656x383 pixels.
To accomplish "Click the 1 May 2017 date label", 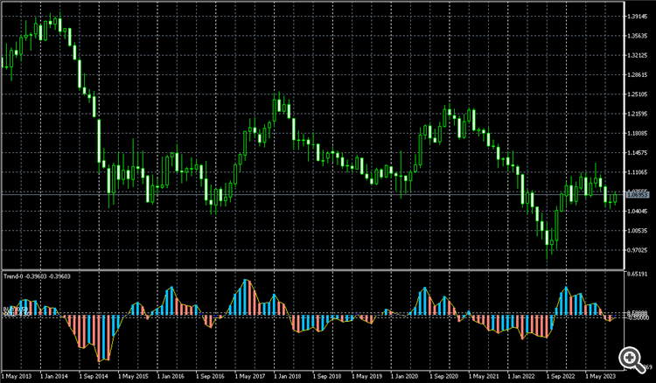I will (250, 376).
